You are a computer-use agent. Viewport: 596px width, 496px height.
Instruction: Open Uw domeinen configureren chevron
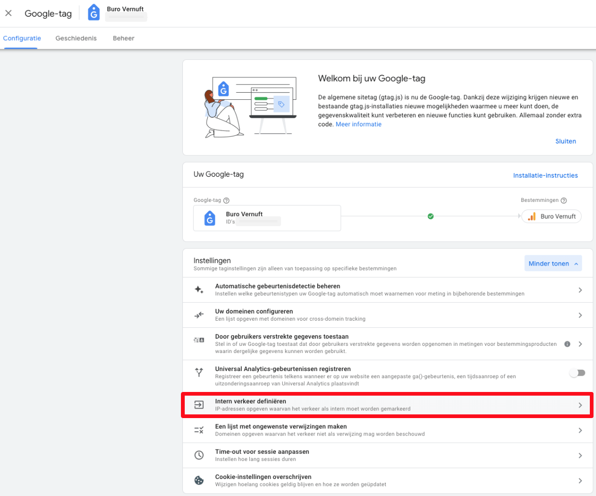point(580,315)
